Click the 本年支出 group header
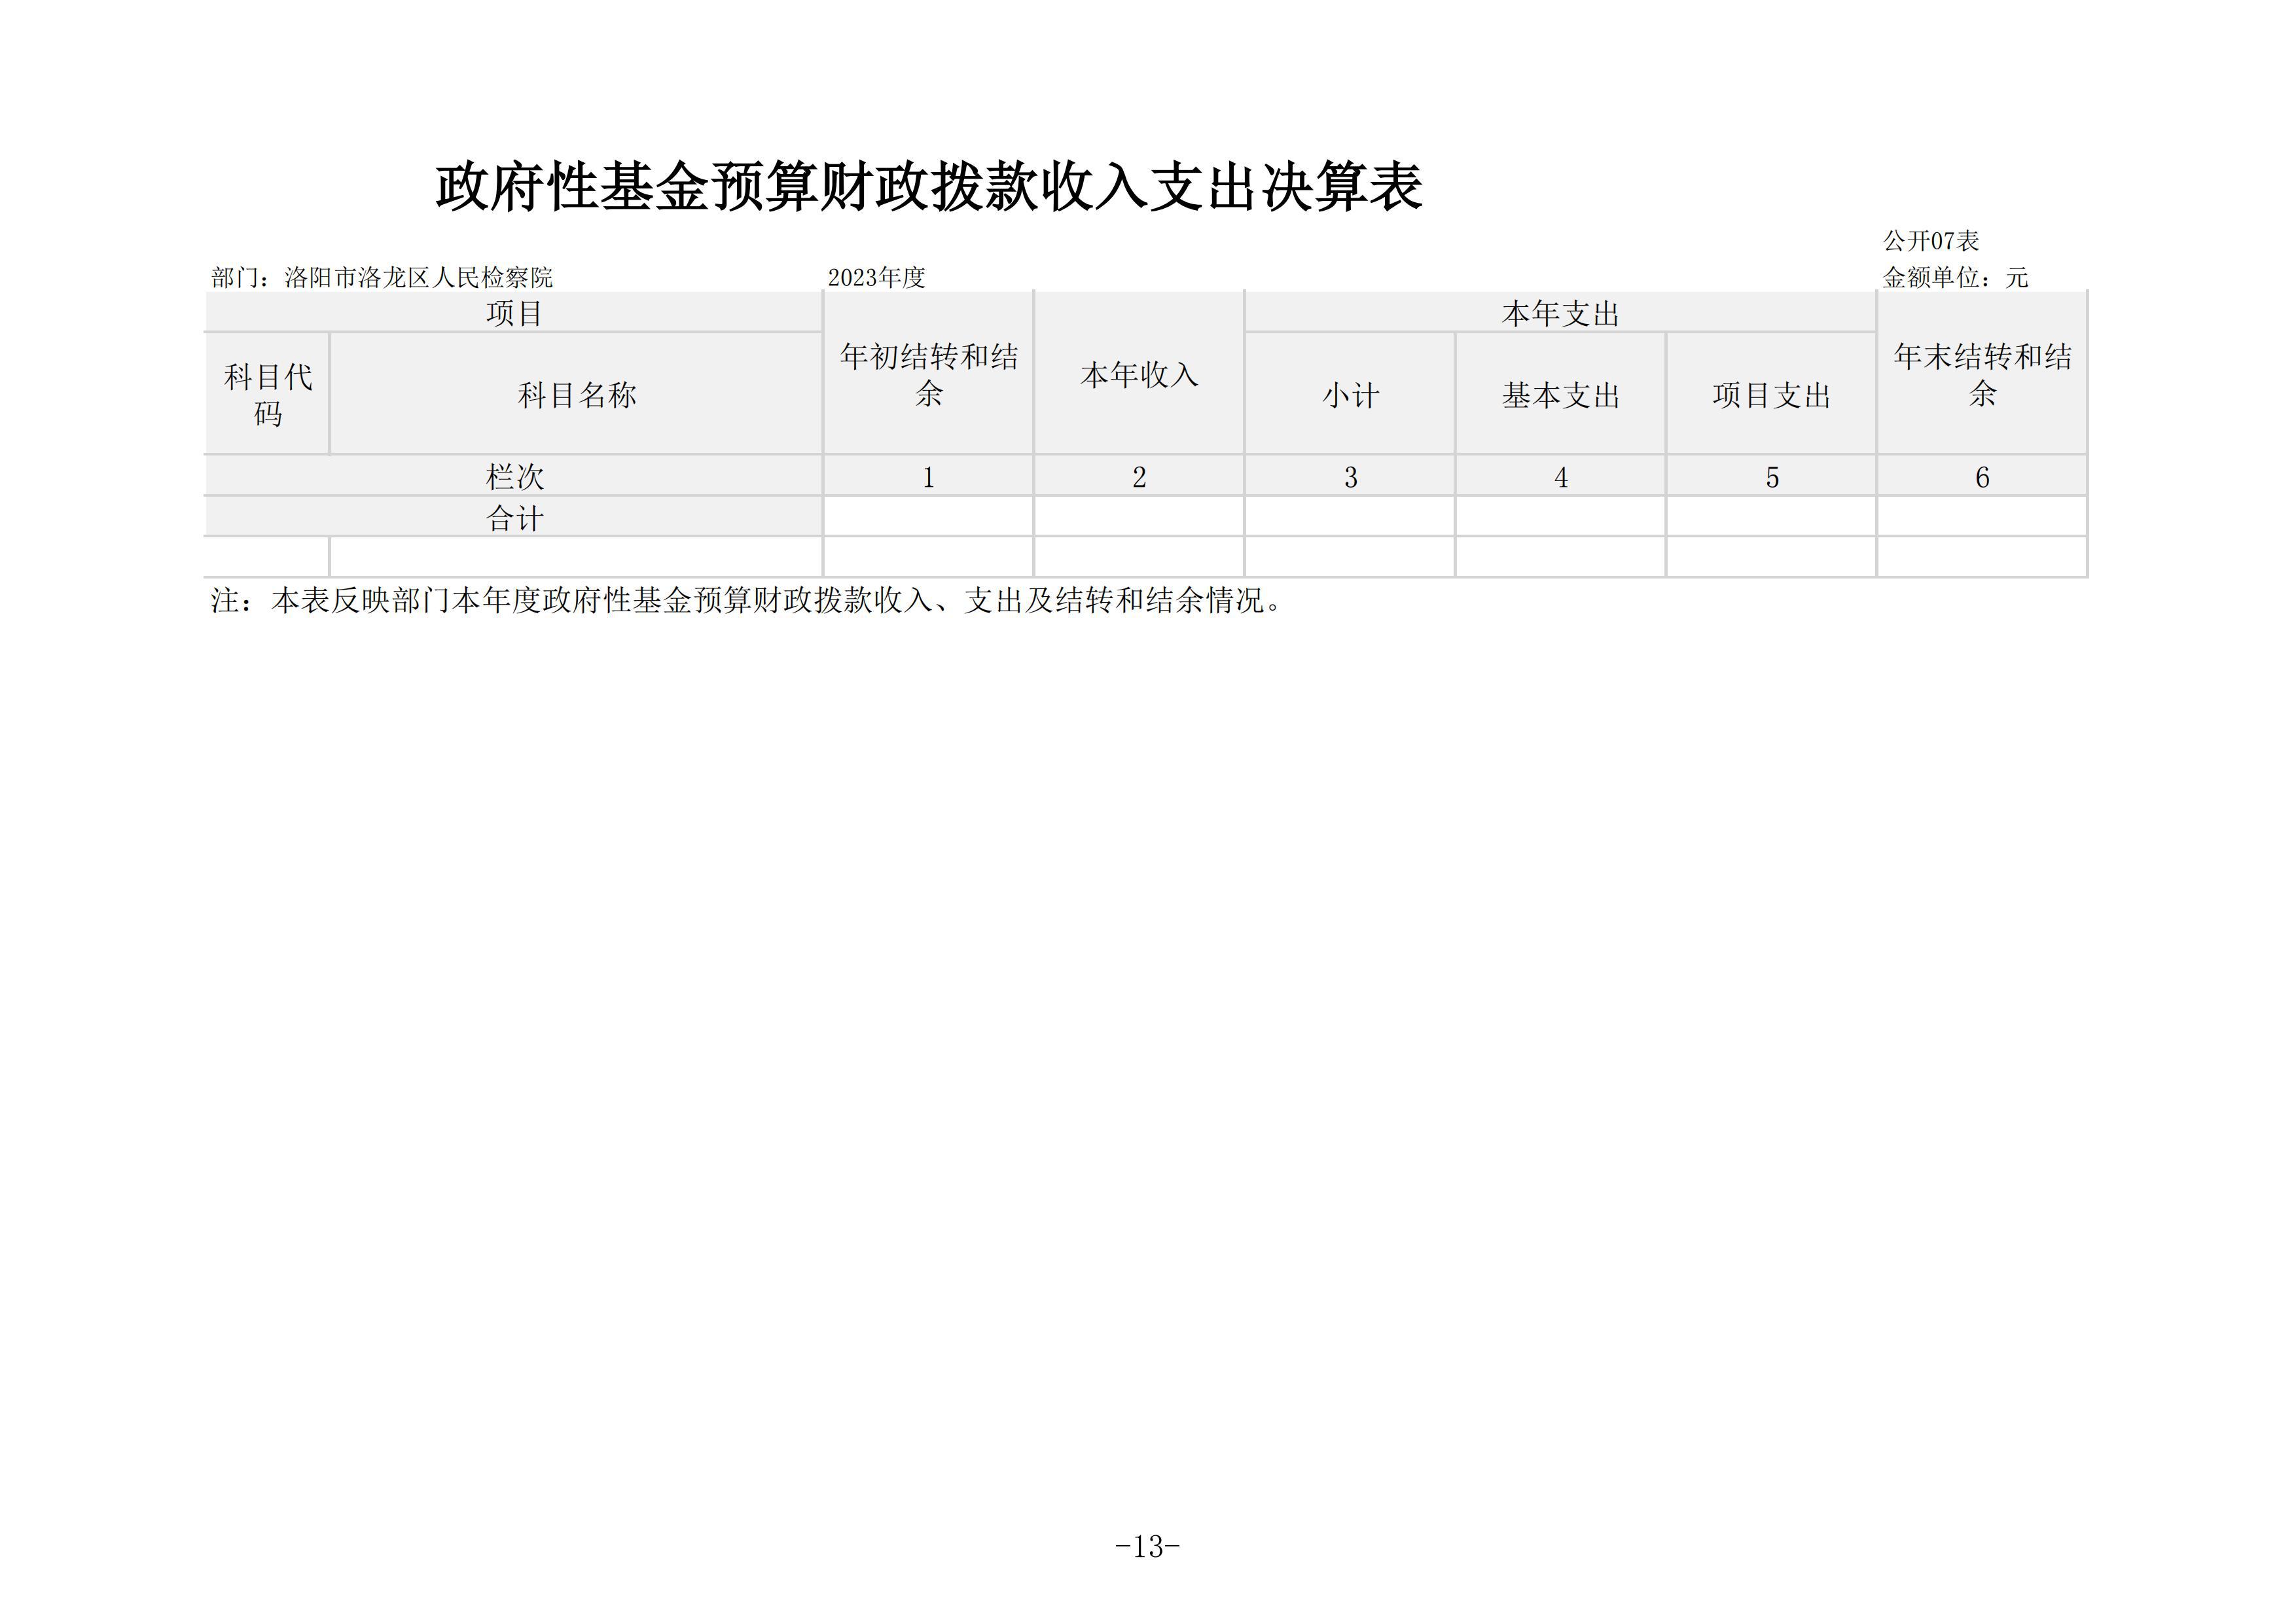Viewport: 2296px width, 1623px height. pos(1561,313)
